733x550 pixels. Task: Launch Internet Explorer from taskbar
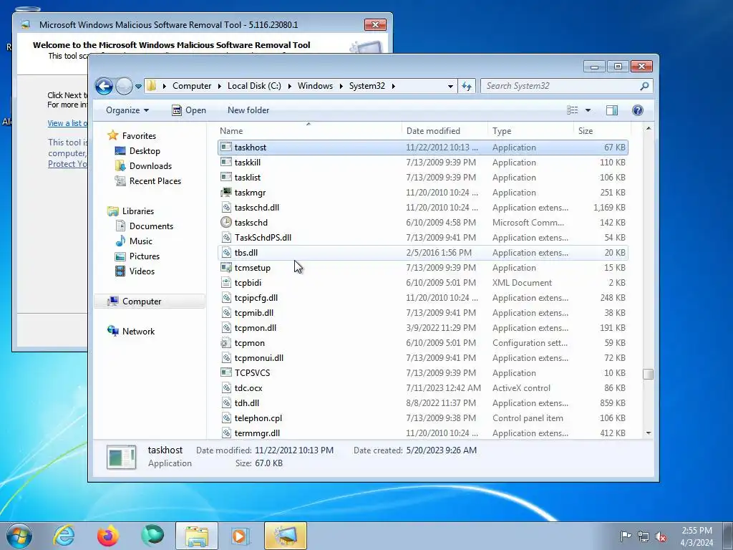64,536
